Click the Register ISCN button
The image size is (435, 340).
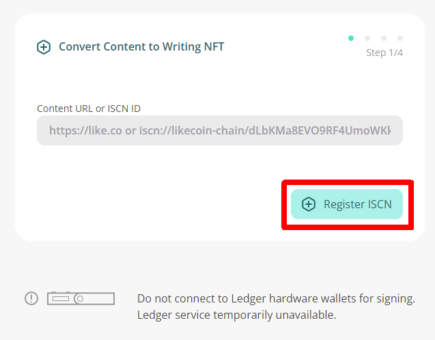click(x=347, y=204)
